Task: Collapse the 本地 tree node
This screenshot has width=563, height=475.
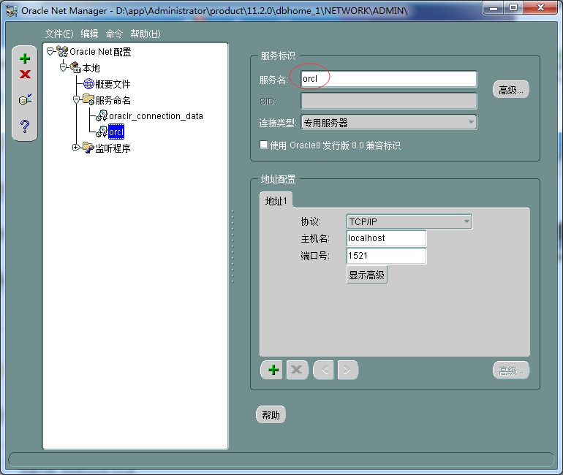Action: click(x=63, y=67)
